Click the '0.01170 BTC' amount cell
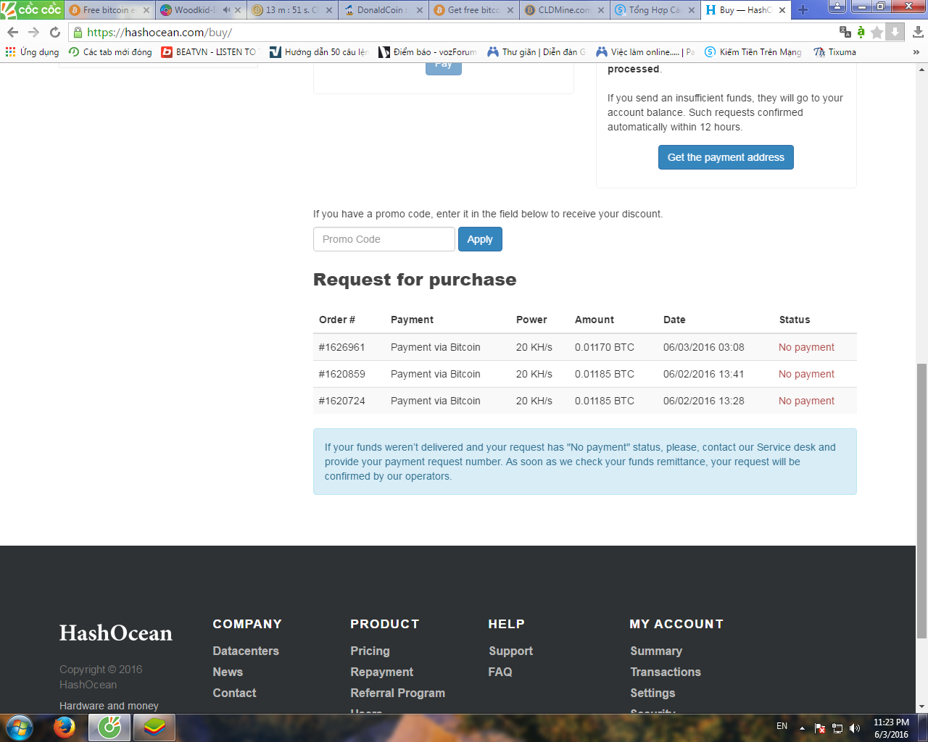Image resolution: width=928 pixels, height=742 pixels. (x=605, y=347)
